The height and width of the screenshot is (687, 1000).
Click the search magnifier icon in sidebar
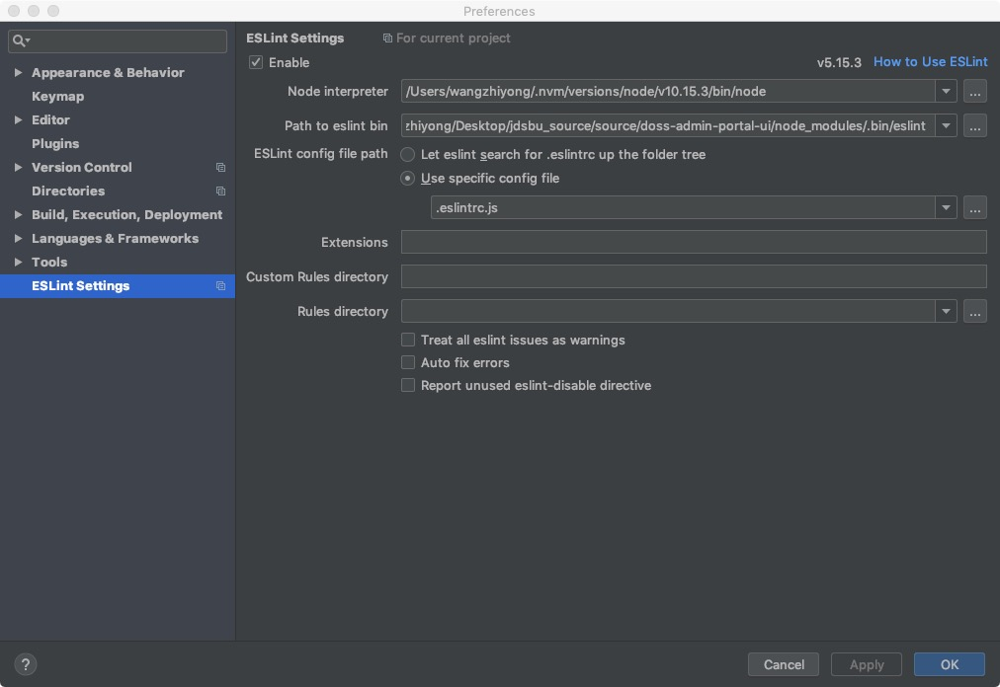pos(21,40)
